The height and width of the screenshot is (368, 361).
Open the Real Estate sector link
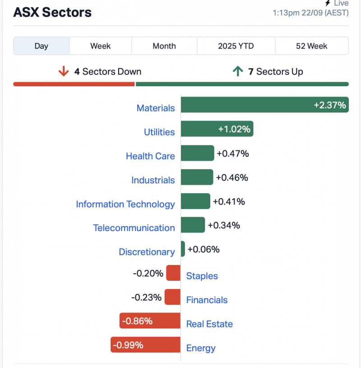(x=209, y=324)
